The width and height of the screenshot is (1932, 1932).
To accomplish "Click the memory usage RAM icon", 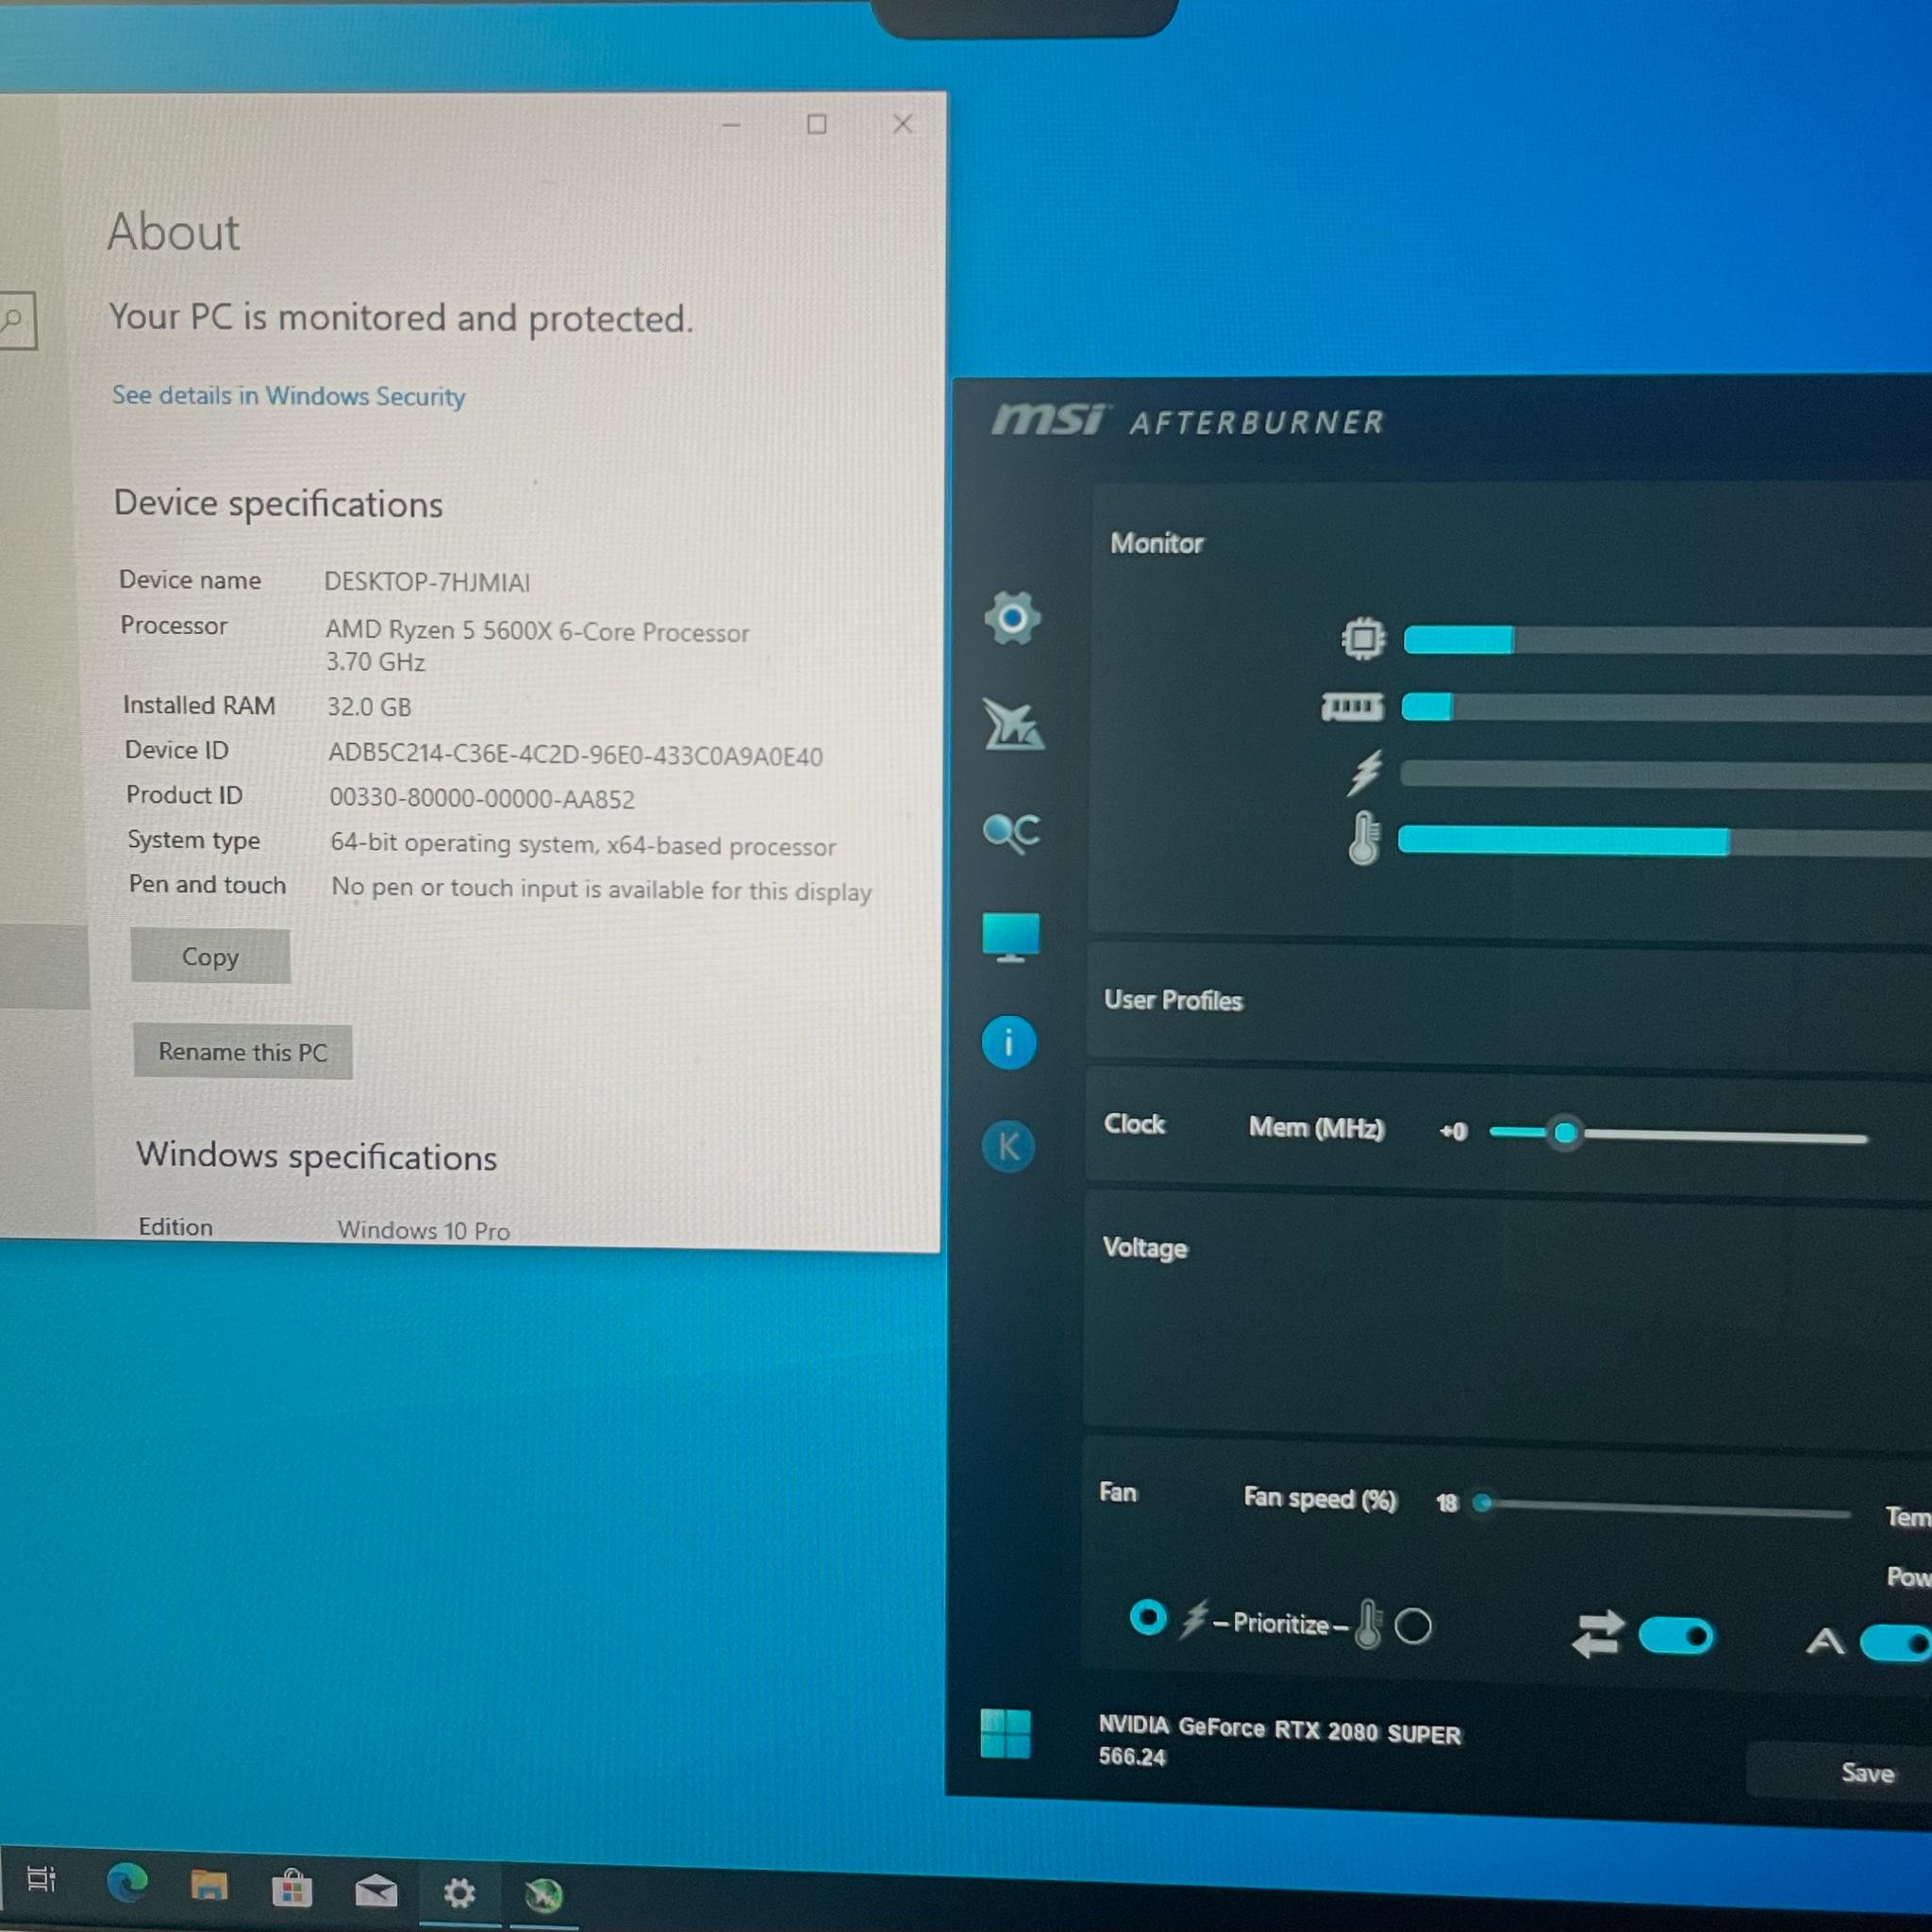I will coord(1353,707).
